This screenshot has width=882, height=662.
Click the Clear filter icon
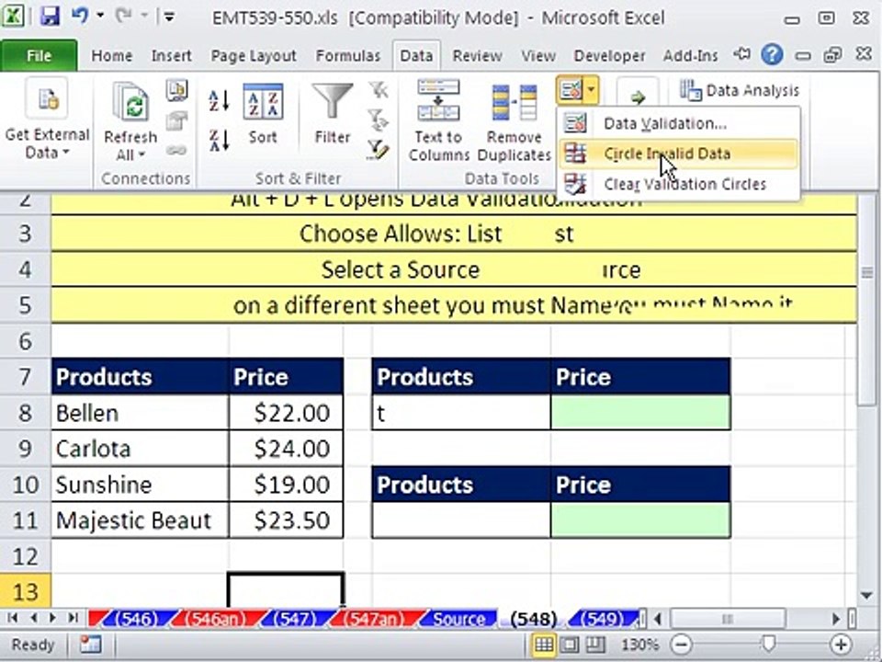378,90
